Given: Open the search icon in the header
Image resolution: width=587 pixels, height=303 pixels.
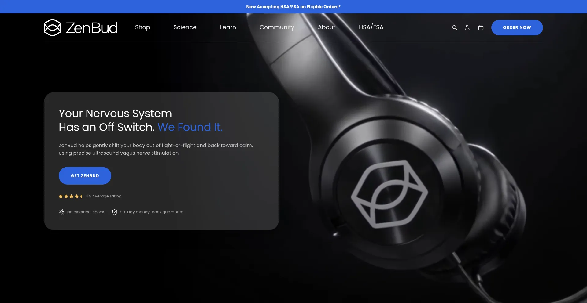Looking at the screenshot, I should point(455,27).
